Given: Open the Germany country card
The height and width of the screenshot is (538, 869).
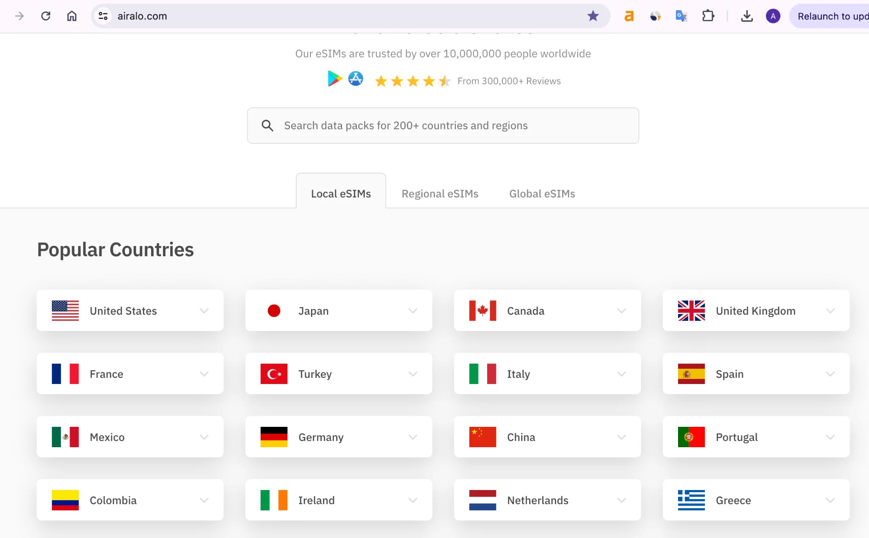Looking at the screenshot, I should coord(339,437).
